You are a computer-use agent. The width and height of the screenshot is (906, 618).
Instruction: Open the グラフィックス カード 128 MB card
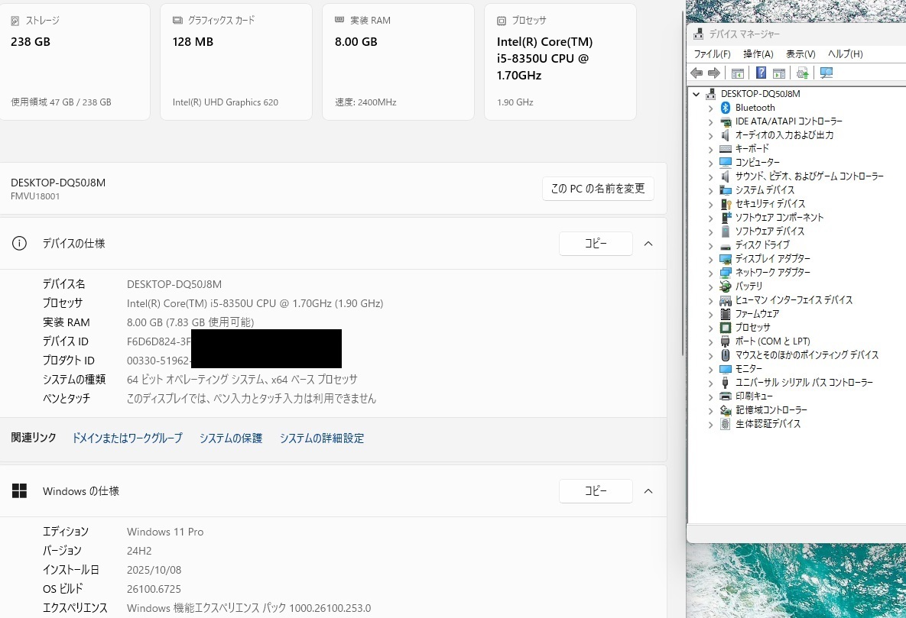pos(236,62)
